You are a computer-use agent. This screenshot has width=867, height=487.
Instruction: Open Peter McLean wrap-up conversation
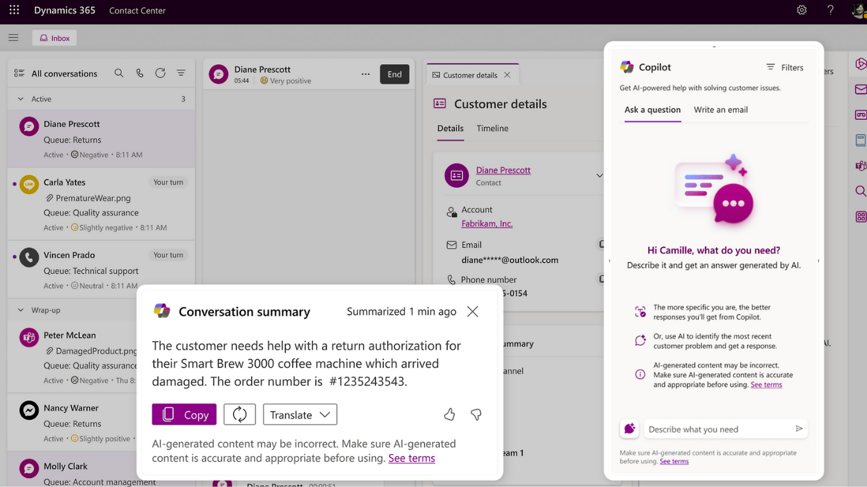[x=72, y=357]
